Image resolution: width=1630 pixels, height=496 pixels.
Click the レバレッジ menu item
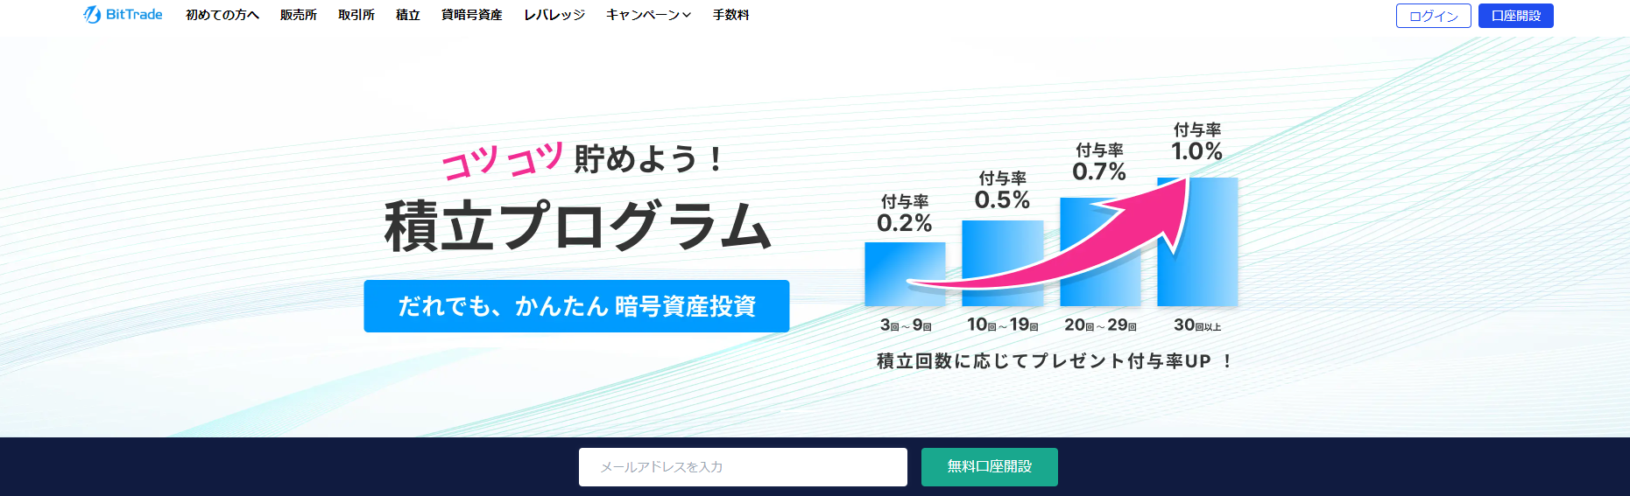pyautogui.click(x=554, y=15)
